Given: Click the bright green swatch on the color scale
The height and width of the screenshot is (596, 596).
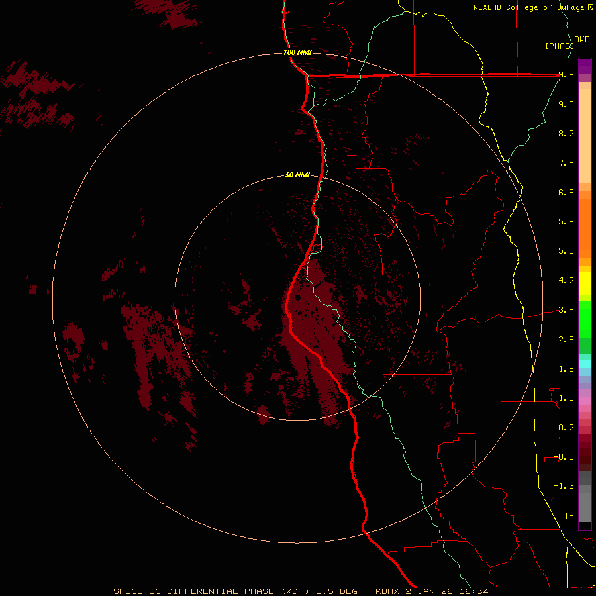Looking at the screenshot, I should [585, 320].
